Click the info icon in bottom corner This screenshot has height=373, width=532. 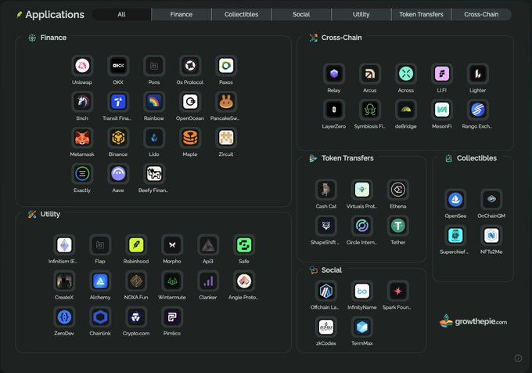pos(518,358)
